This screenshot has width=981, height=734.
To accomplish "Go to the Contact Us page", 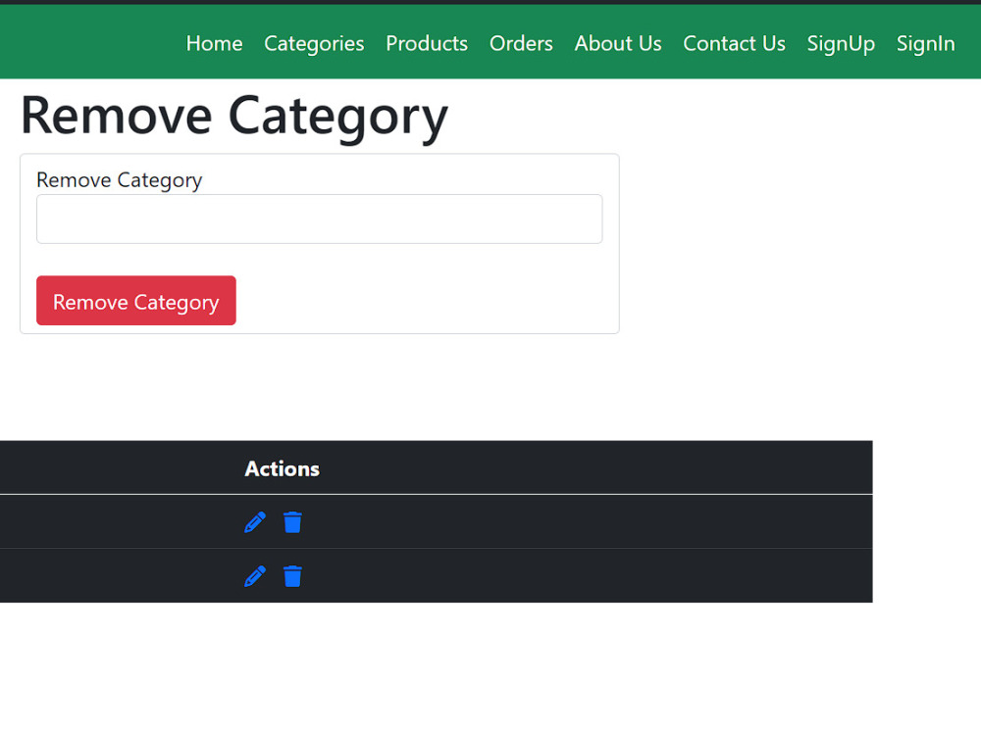I will tap(734, 43).
